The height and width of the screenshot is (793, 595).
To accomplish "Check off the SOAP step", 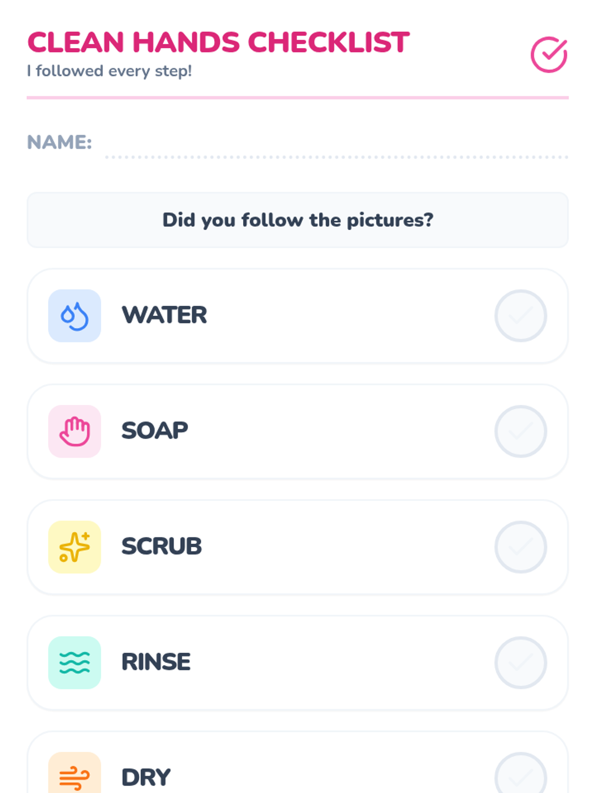I will [521, 431].
